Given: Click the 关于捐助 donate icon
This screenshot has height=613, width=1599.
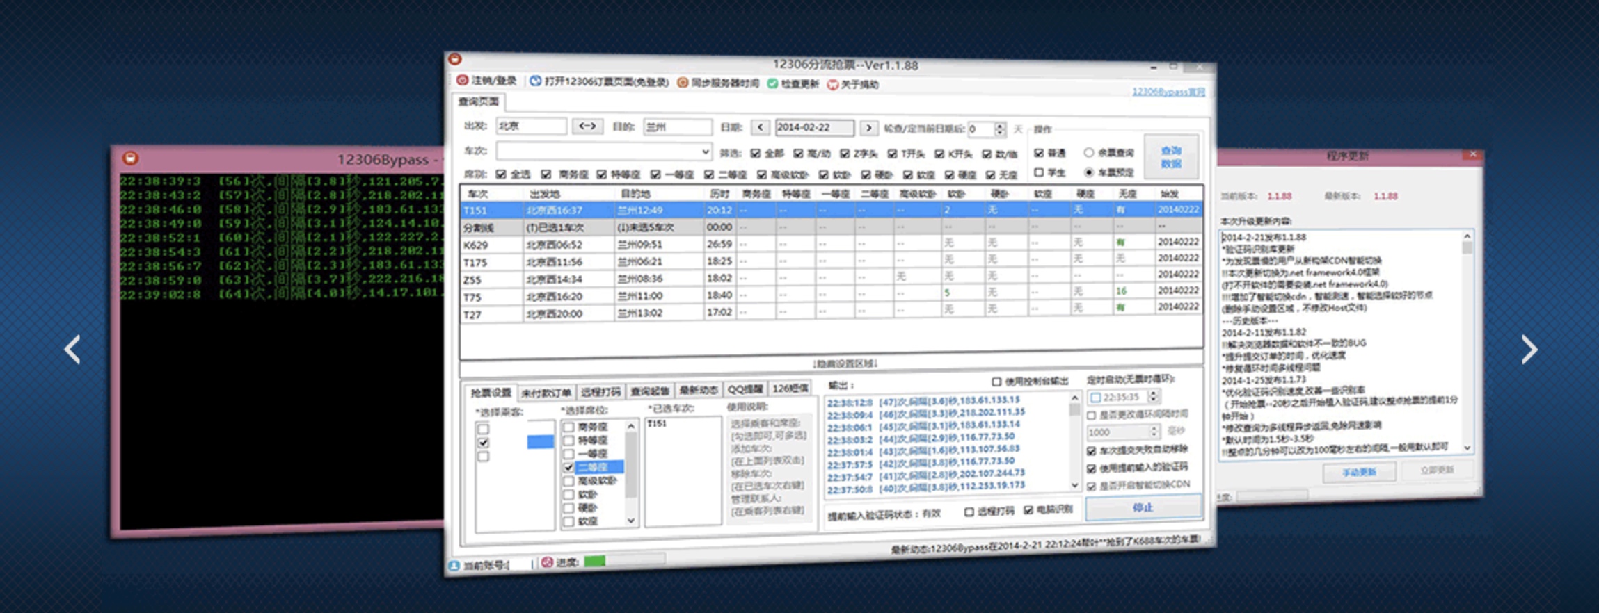Looking at the screenshot, I should point(832,85).
